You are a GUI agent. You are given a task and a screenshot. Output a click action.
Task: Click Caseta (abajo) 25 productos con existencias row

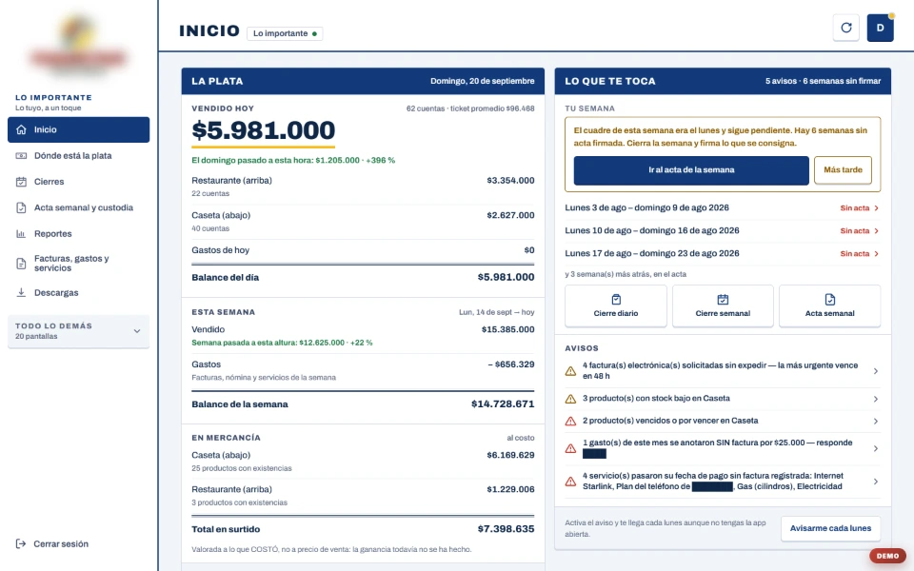pyautogui.click(x=363, y=461)
